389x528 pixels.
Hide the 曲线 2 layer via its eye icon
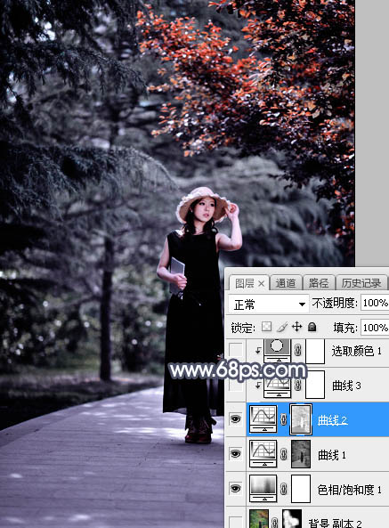[236, 419]
